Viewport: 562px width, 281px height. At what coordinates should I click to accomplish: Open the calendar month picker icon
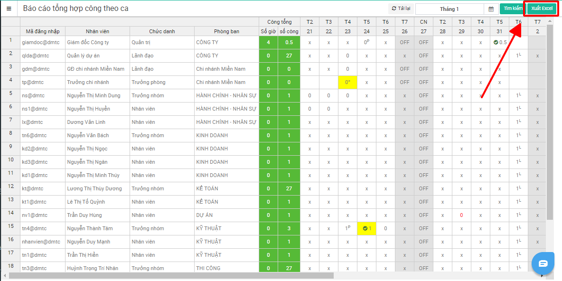(x=491, y=9)
